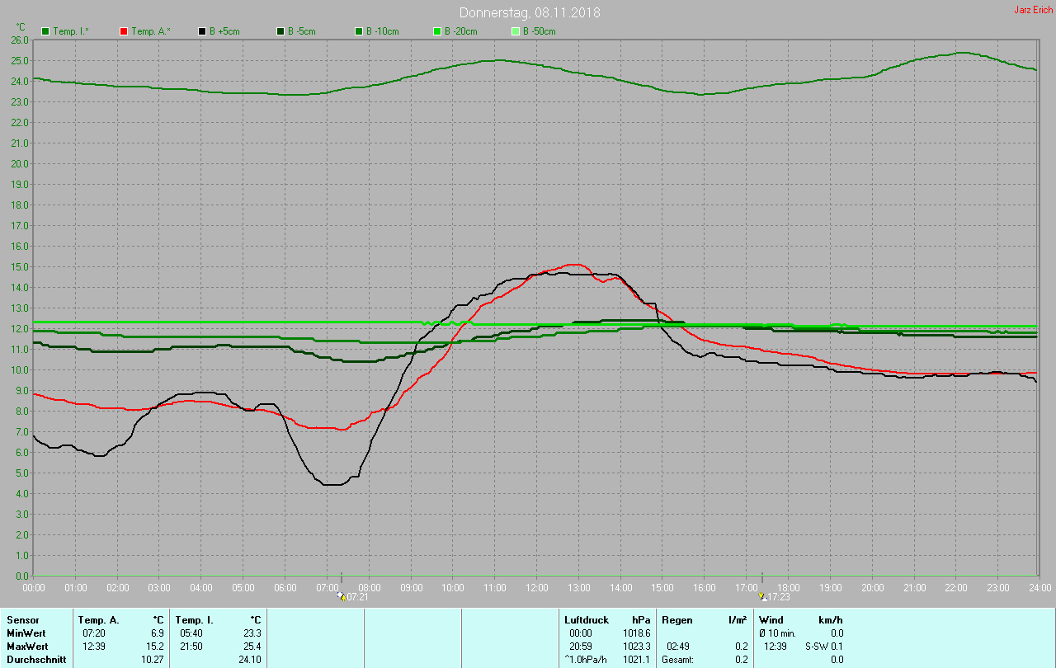Click the pressure maximum time "20:59"
Image resolution: width=1056 pixels, height=668 pixels.
pyautogui.click(x=581, y=646)
